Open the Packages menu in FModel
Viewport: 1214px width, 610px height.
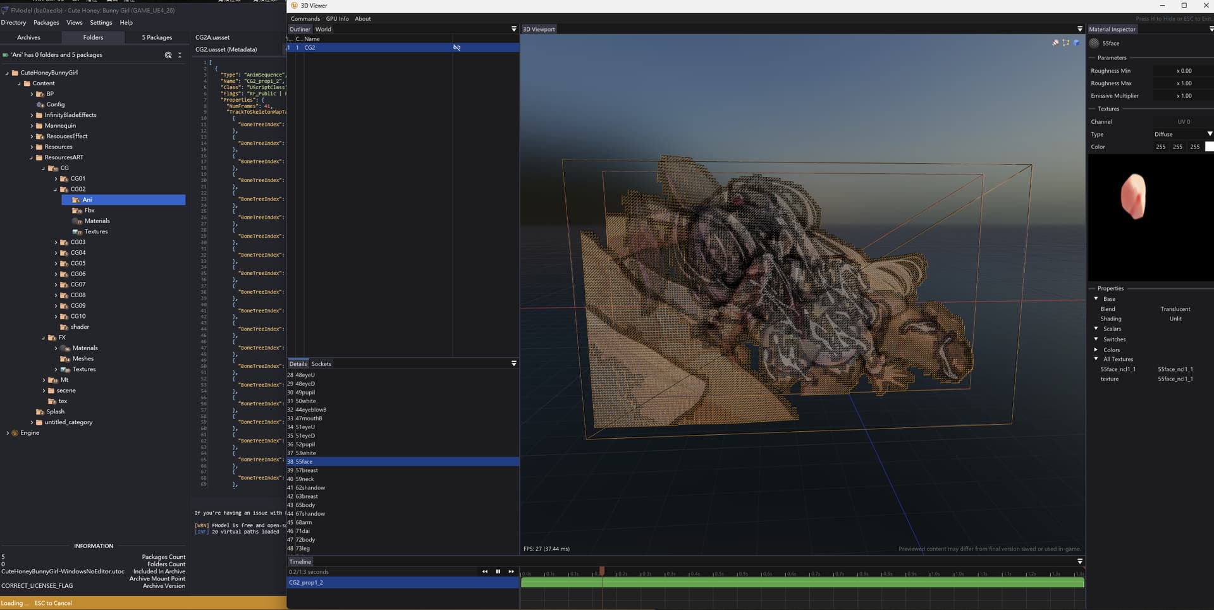click(46, 23)
